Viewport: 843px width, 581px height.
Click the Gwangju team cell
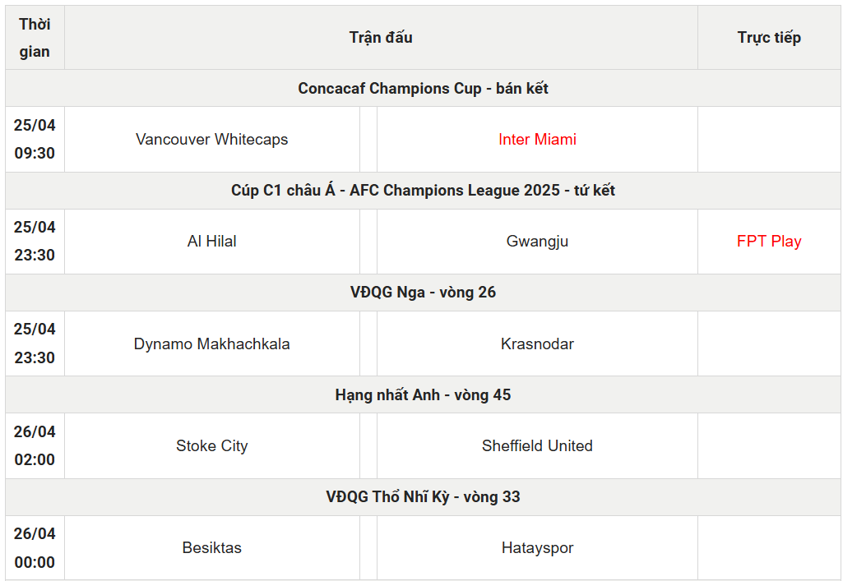537,242
